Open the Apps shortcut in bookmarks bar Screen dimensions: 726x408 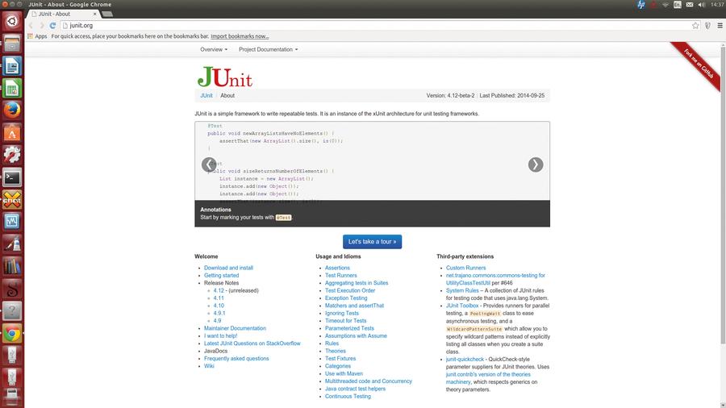click(x=37, y=36)
